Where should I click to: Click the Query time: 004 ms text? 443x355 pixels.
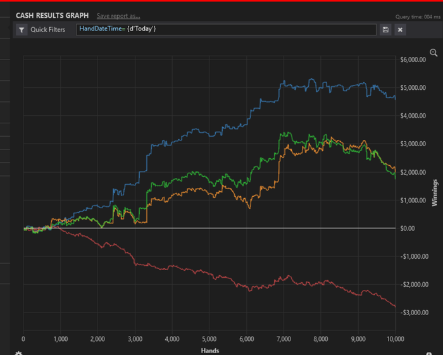418,17
